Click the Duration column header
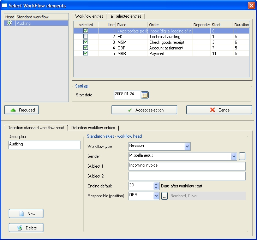 point(241,25)
